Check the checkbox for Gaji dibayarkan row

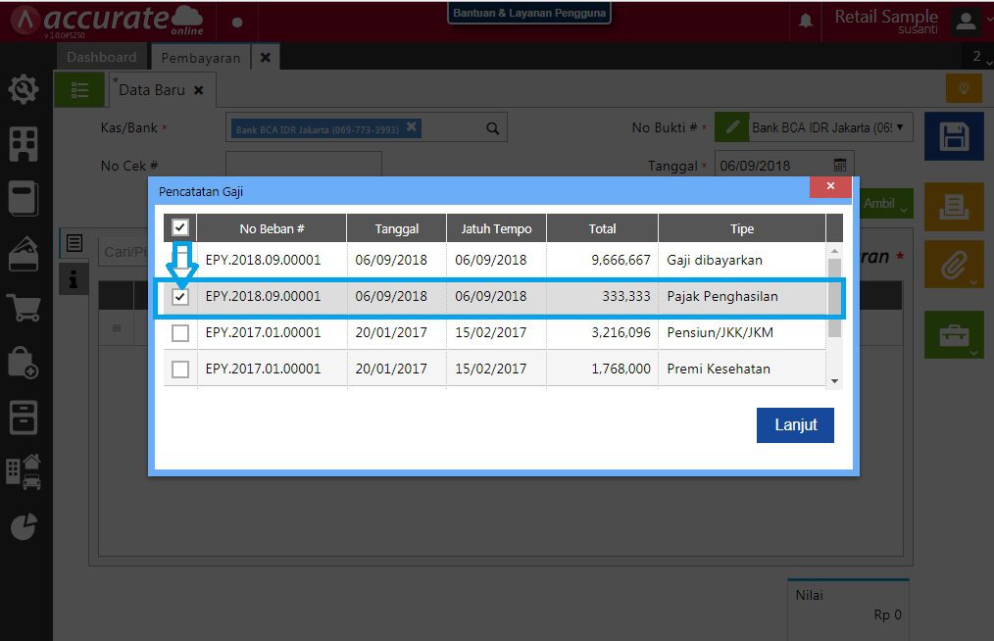point(179,261)
